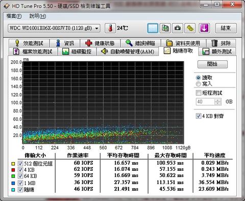
Task: Open the options gears icon
Action: (x=190, y=28)
